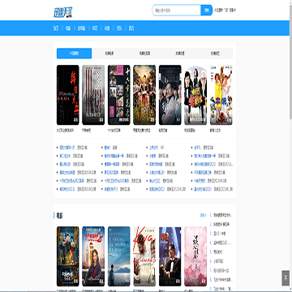This screenshot has width=292, height=292.
Task: Open the second item in the blue navigation bar
Action: pyautogui.click(x=68, y=28)
